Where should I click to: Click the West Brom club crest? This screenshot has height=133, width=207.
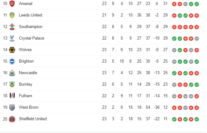12,107
